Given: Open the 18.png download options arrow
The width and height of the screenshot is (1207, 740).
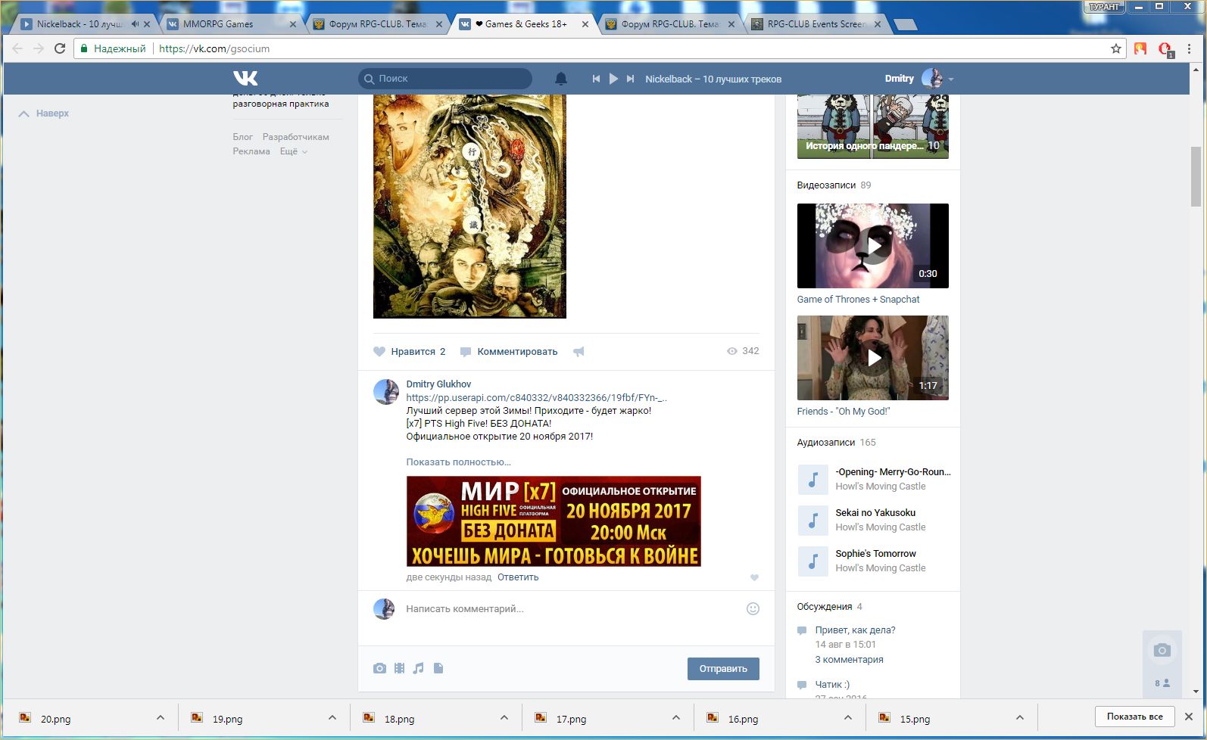Looking at the screenshot, I should [504, 717].
